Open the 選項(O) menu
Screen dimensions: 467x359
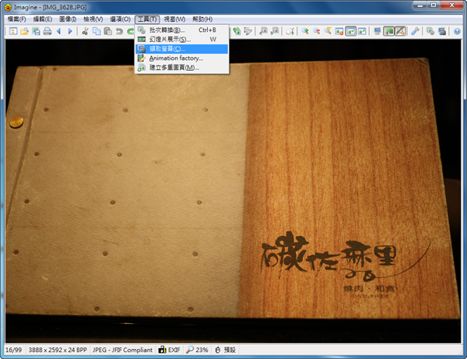(121, 19)
